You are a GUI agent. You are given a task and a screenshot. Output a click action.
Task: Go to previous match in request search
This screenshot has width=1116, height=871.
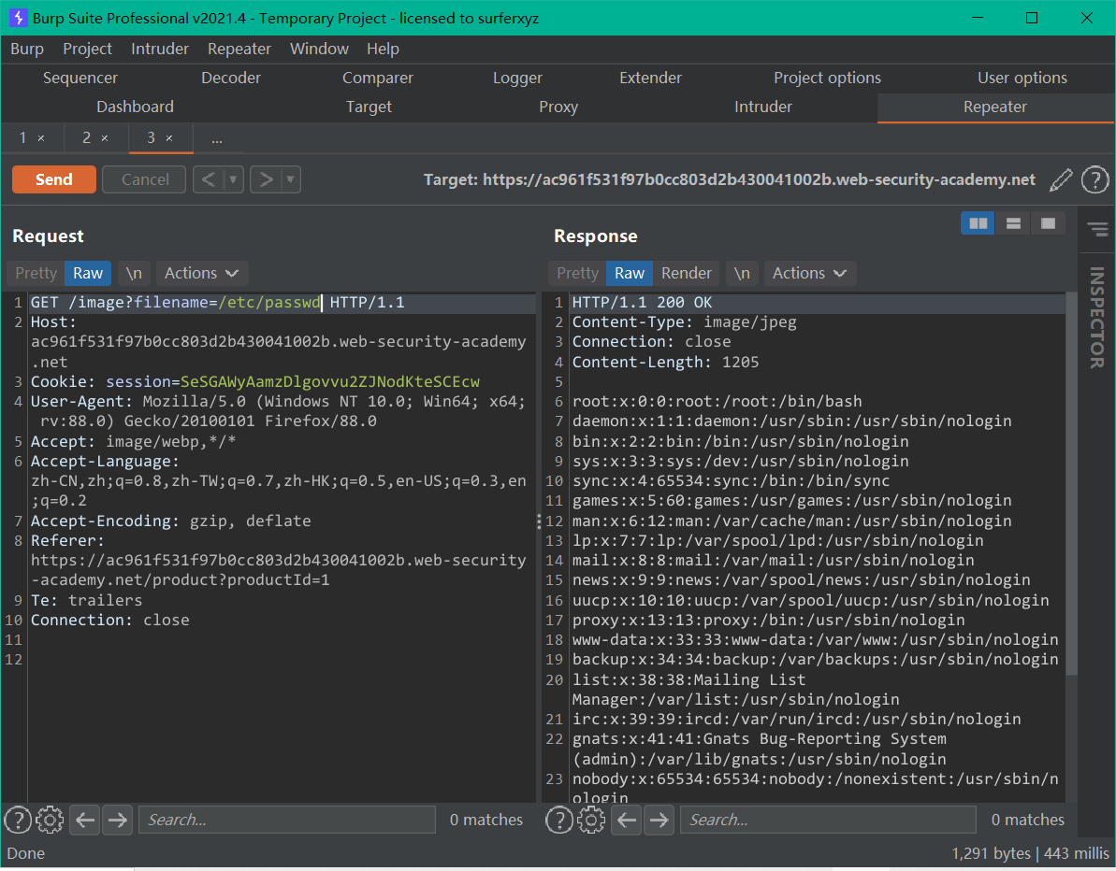point(85,820)
